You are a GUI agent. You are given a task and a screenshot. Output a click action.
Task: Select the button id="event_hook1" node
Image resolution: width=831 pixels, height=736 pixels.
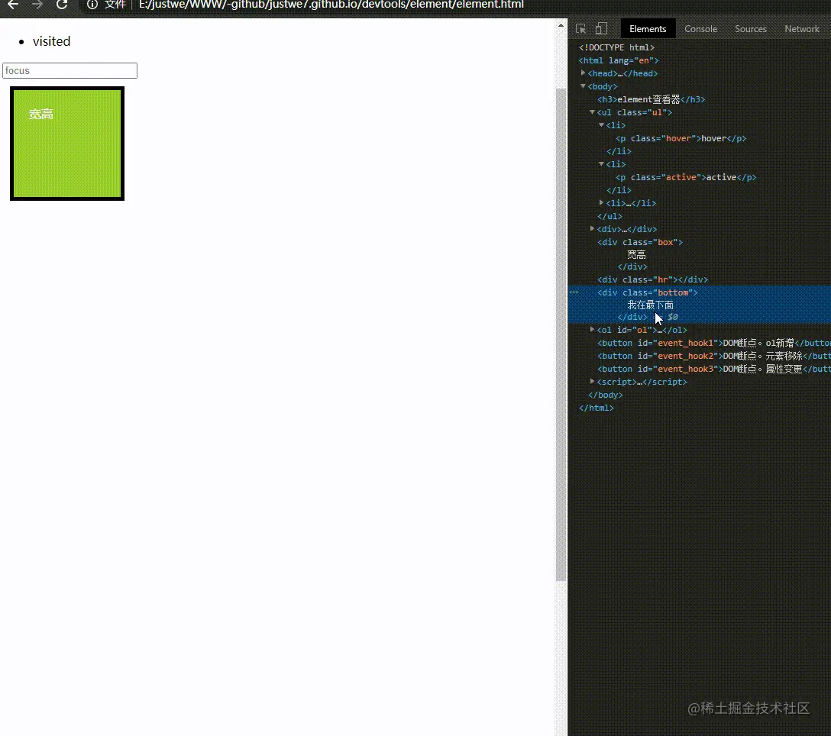[713, 343]
